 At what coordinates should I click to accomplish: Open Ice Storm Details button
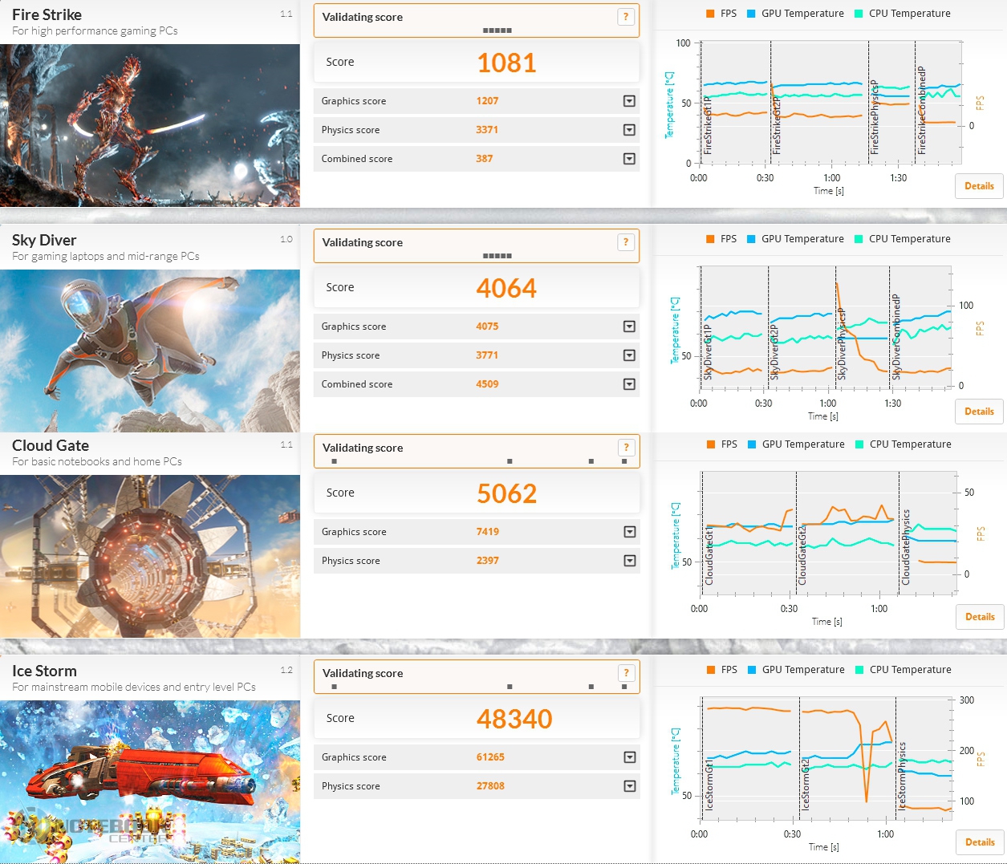click(x=980, y=842)
